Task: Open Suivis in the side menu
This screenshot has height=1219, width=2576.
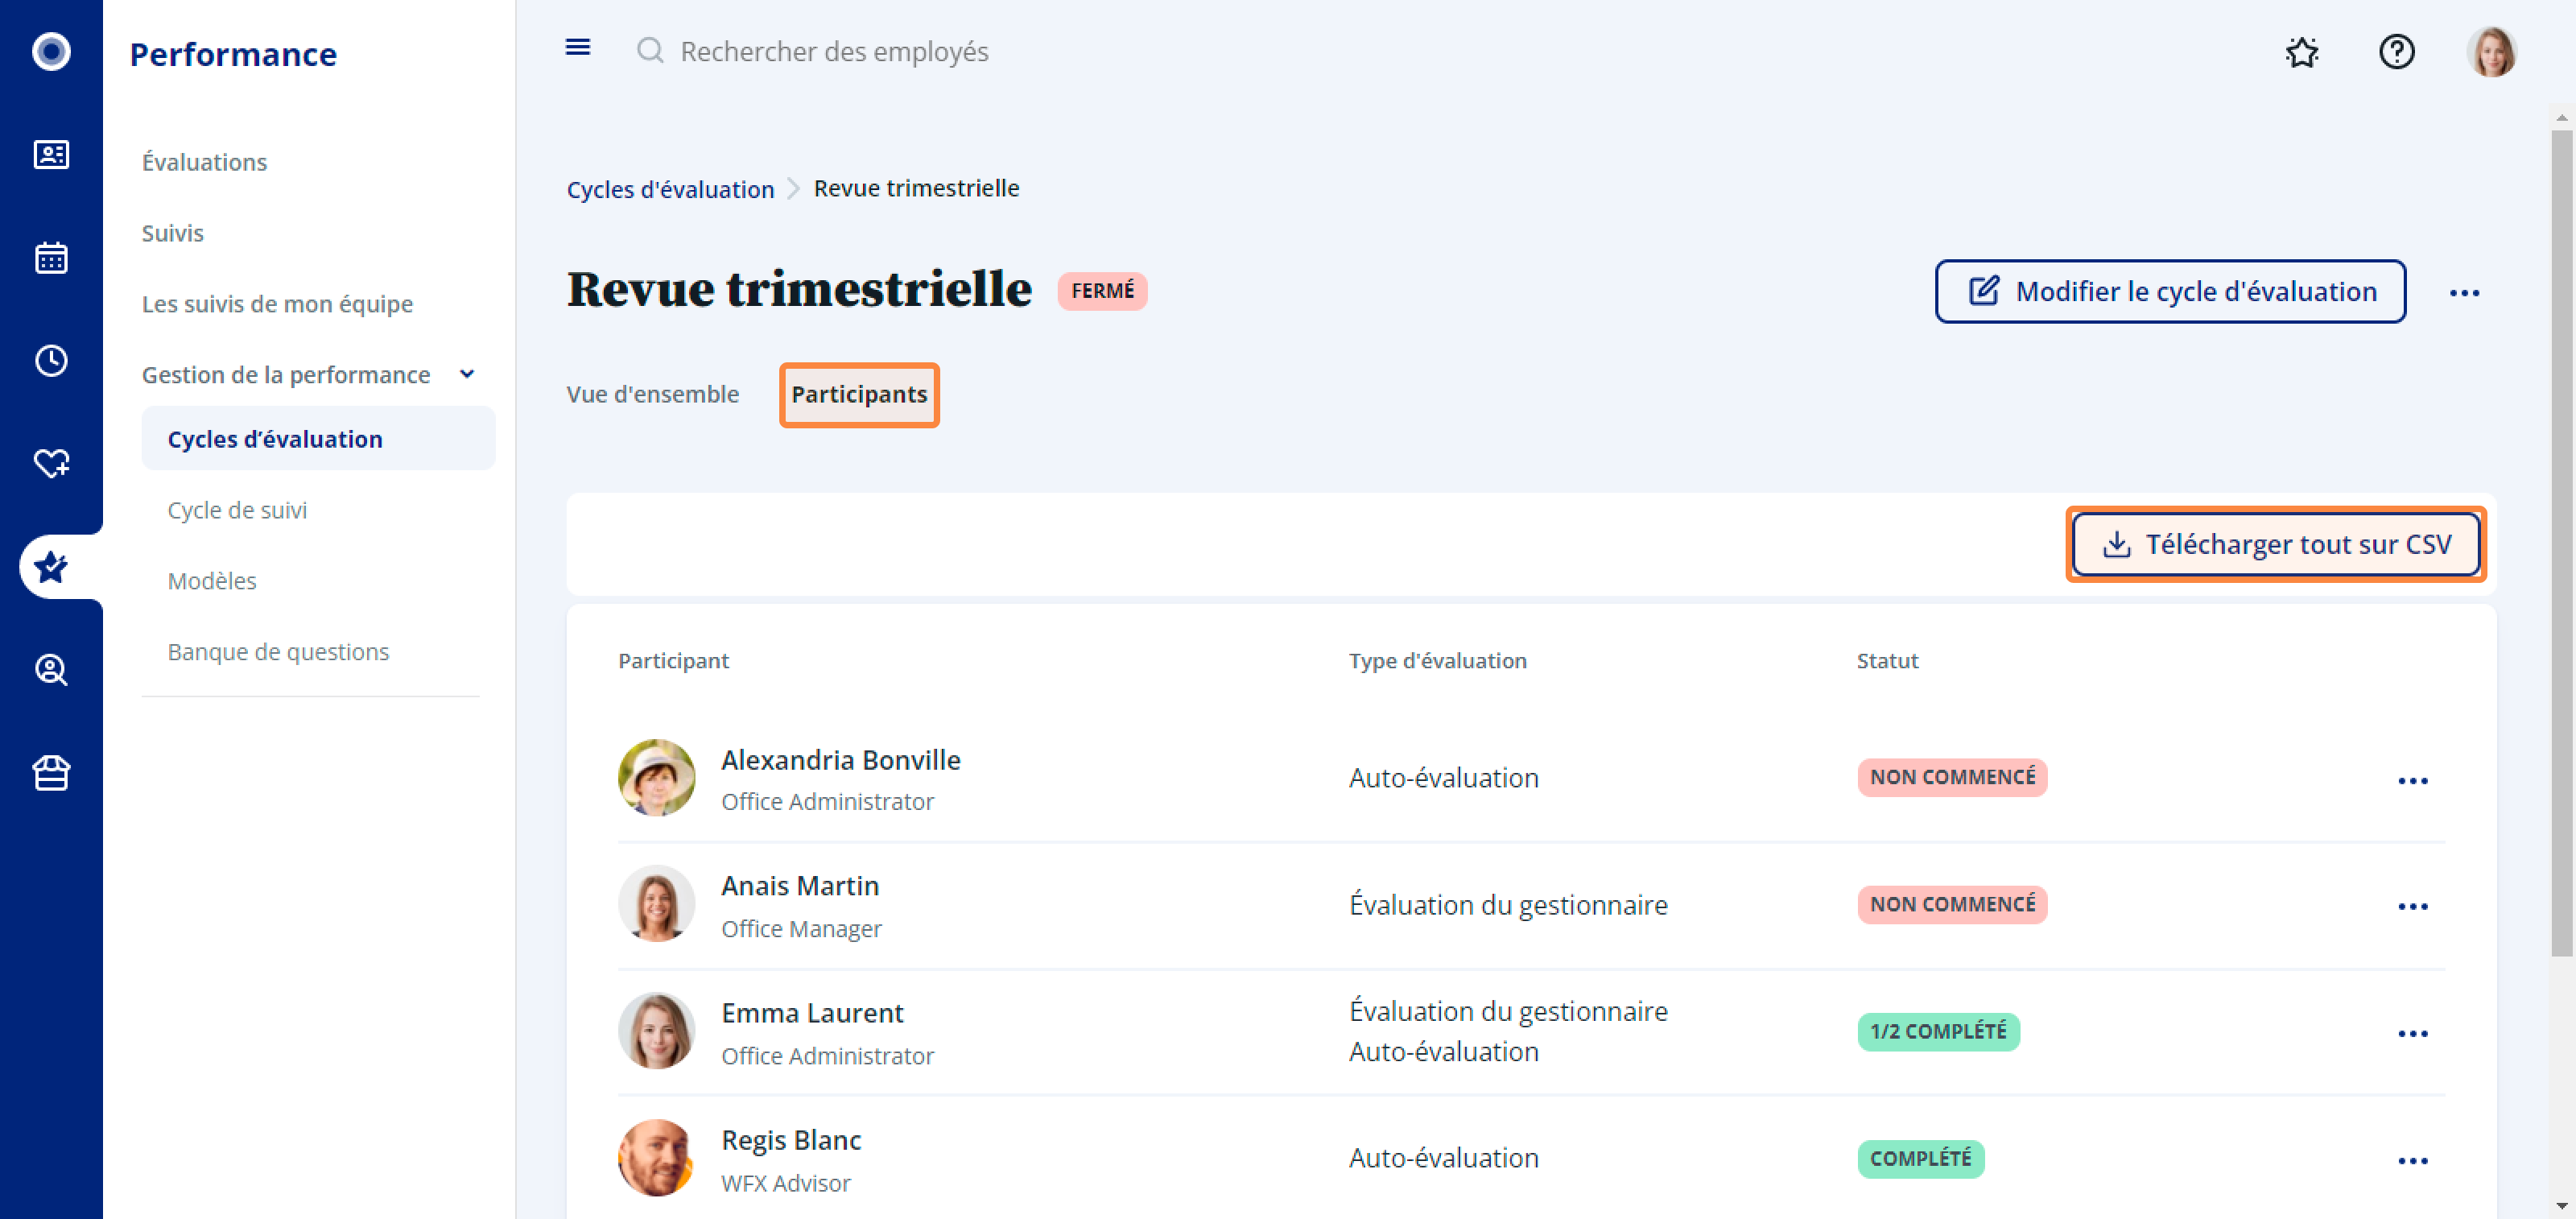Action: [x=172, y=233]
